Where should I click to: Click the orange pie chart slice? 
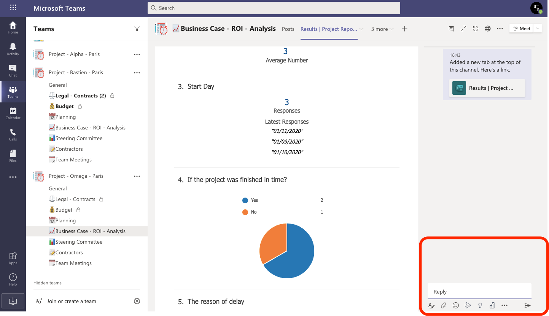click(x=273, y=244)
